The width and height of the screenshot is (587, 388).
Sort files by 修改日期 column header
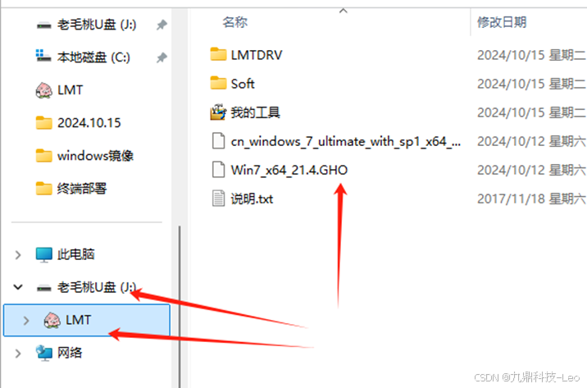pos(502,22)
